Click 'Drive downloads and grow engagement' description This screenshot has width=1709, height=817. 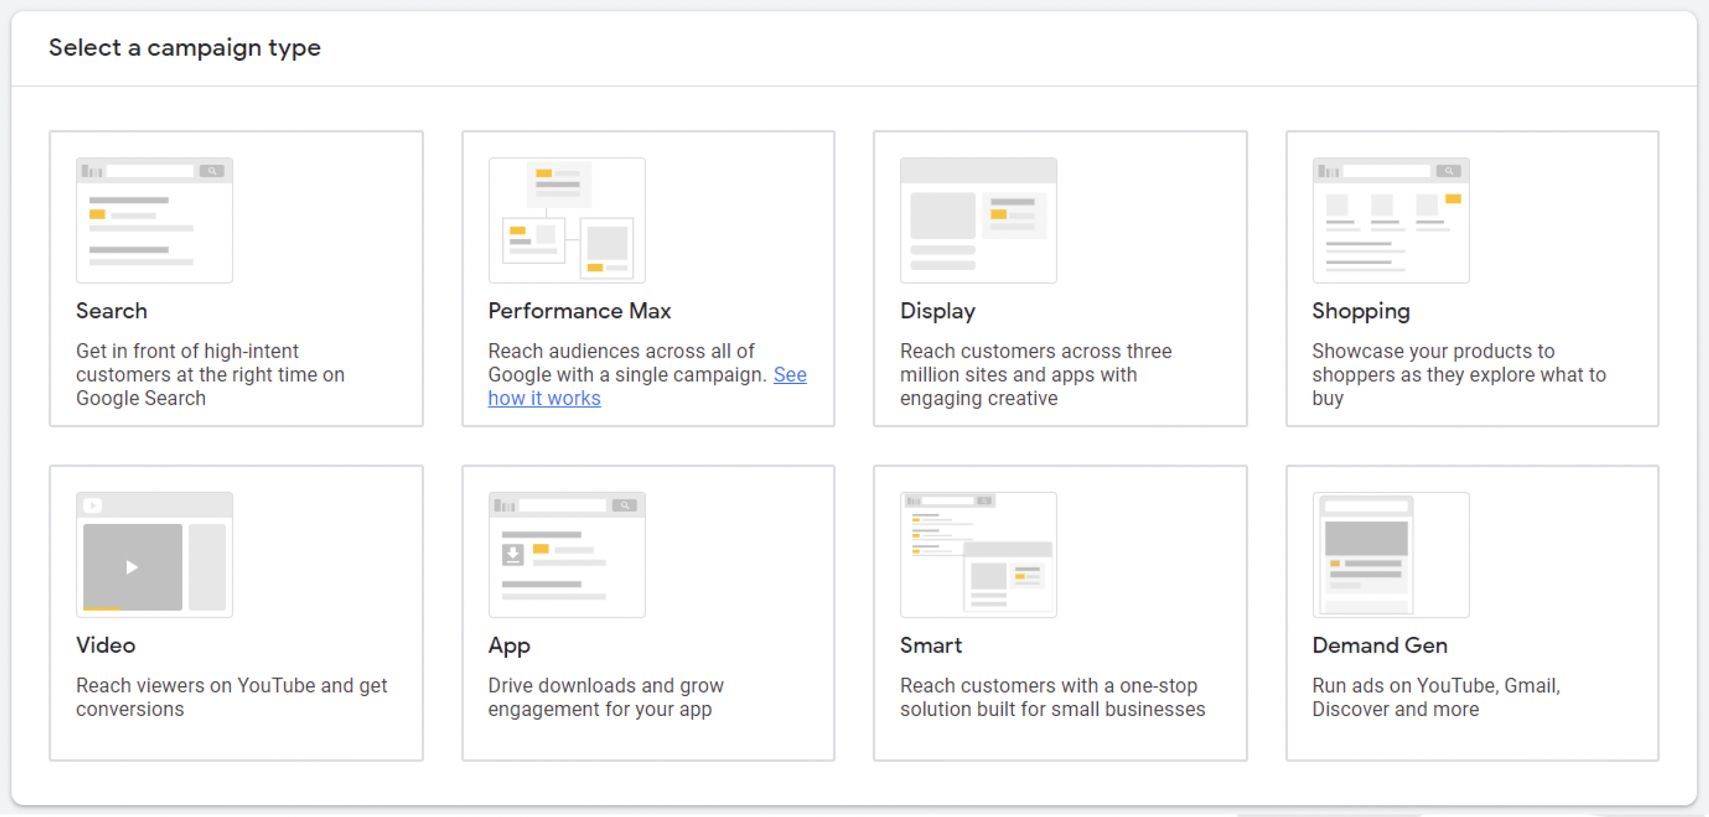pos(606,696)
